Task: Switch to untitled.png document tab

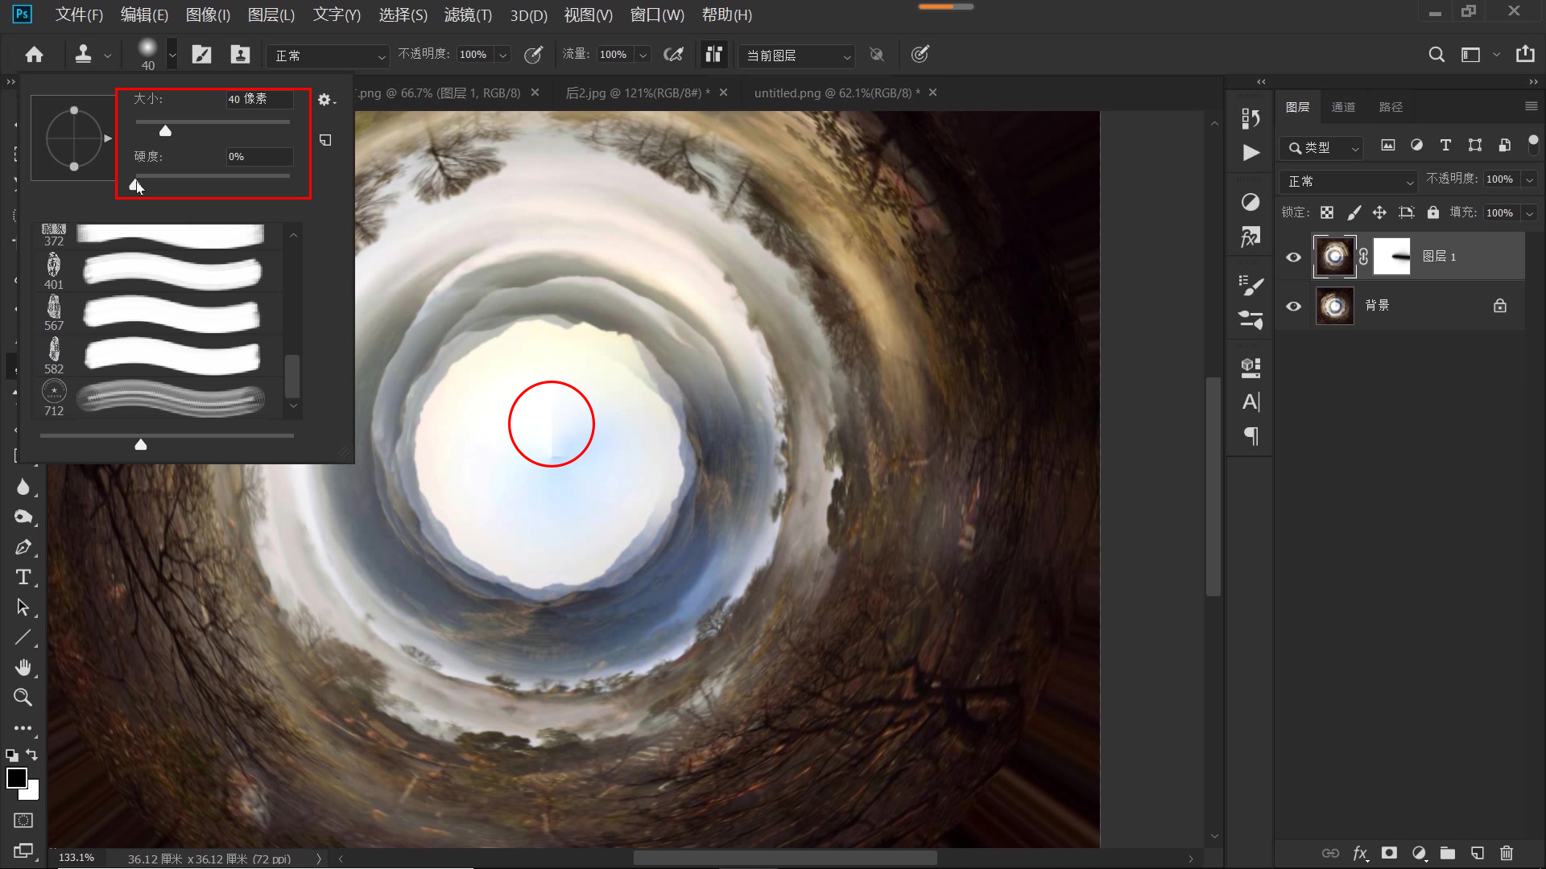Action: [836, 93]
